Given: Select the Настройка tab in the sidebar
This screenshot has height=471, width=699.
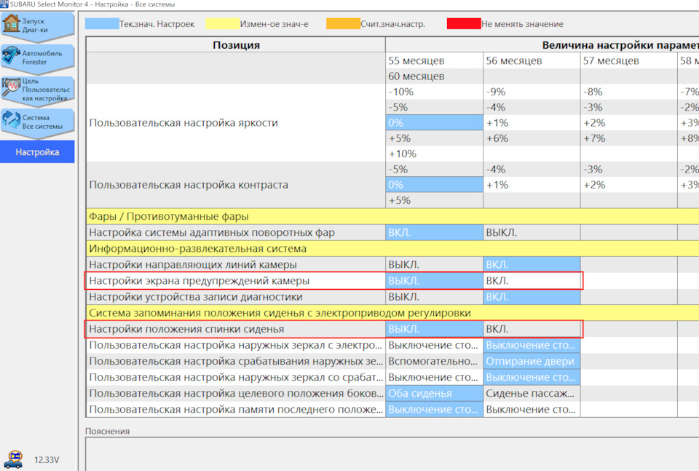Looking at the screenshot, I should click(x=37, y=152).
